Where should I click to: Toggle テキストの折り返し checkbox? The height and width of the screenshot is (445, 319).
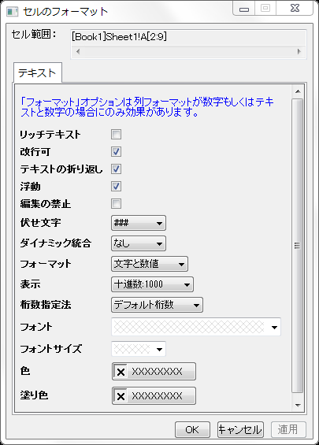[x=116, y=169]
